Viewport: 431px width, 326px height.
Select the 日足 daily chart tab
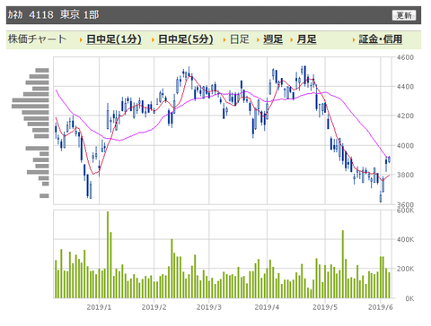pos(240,39)
